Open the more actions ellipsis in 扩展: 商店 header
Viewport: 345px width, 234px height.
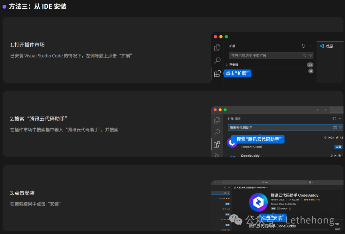pos(341,119)
